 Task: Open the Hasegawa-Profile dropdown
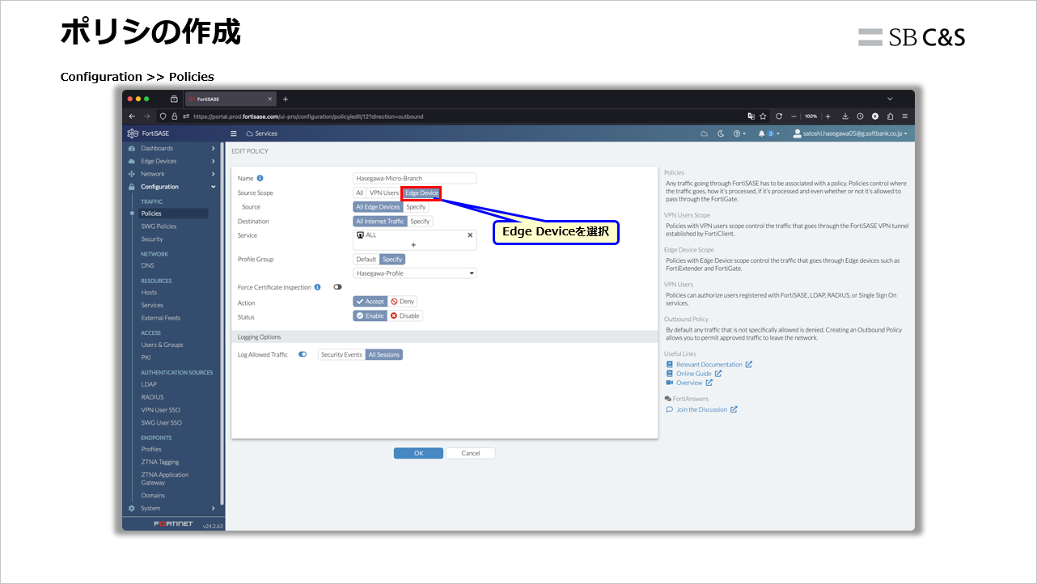click(415, 273)
